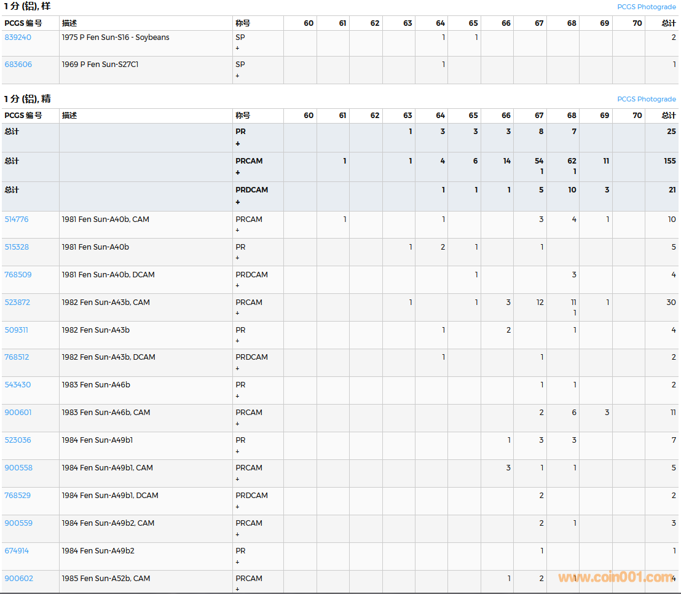Open PCGS number 523036

(18, 440)
